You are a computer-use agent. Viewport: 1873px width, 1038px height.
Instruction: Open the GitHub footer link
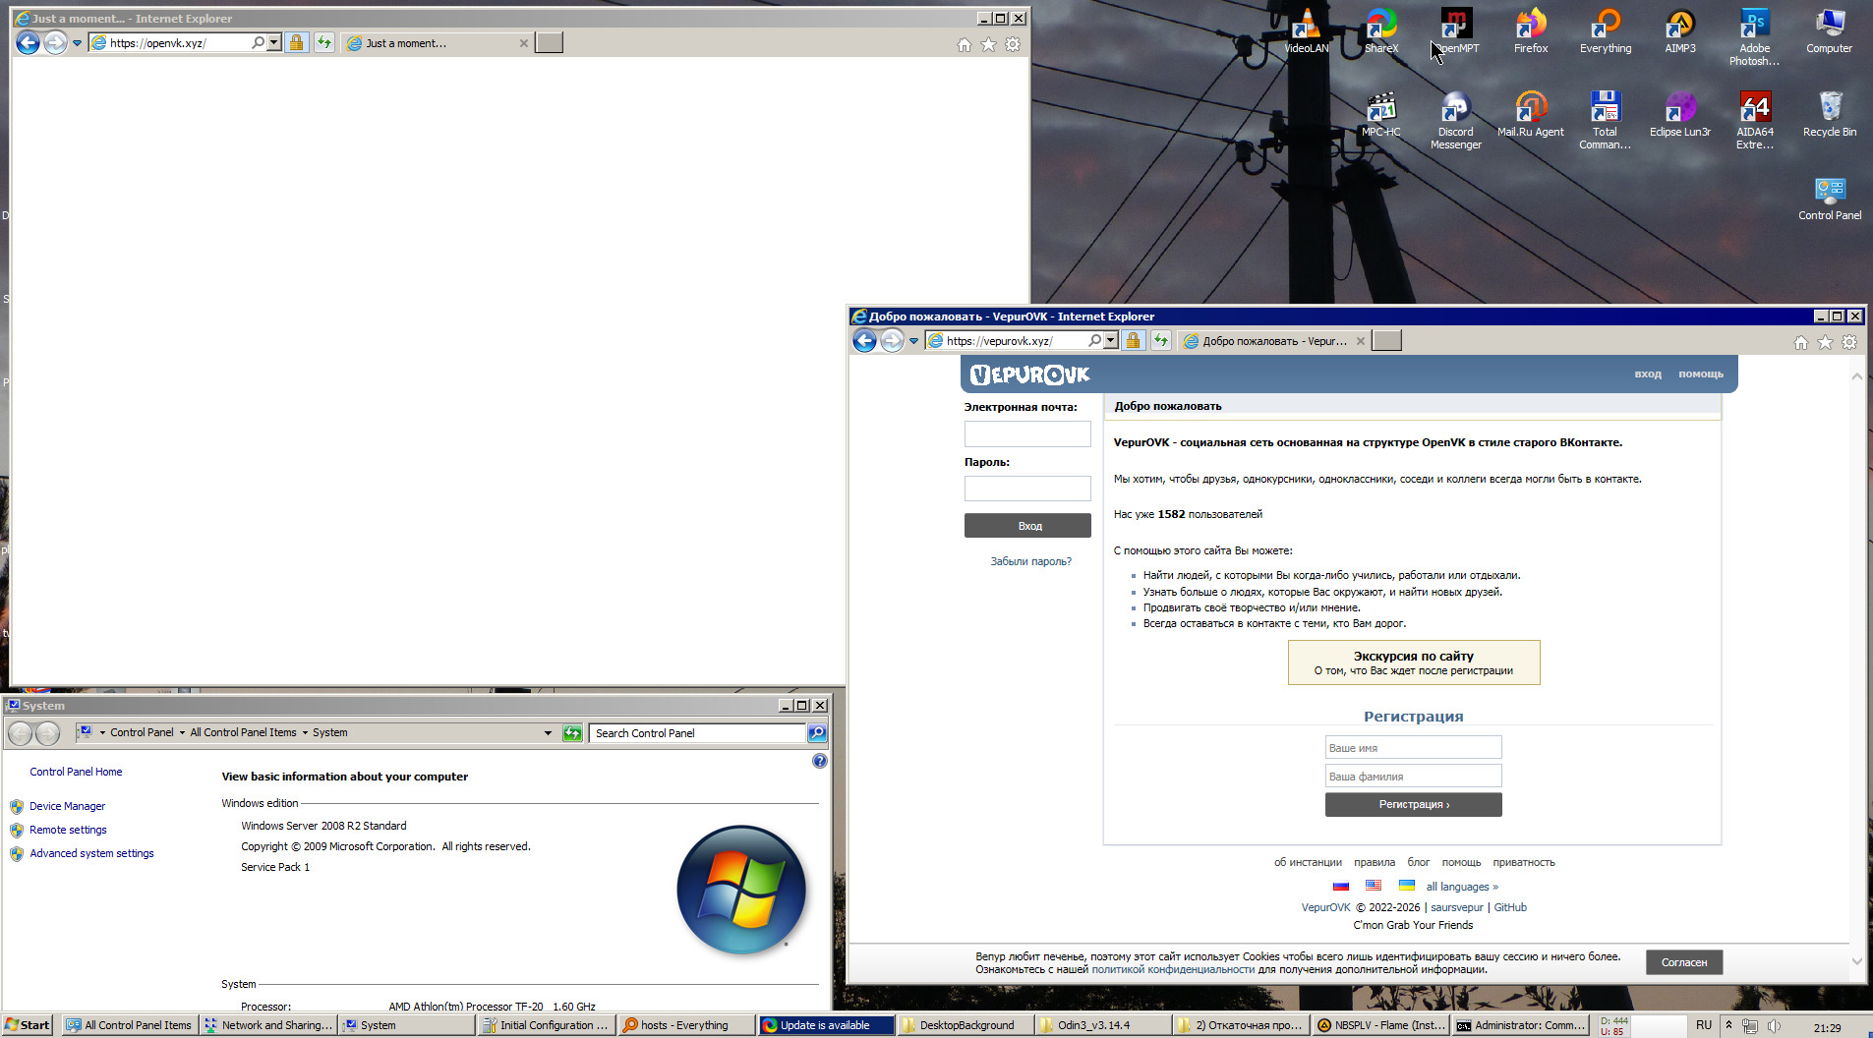click(1510, 907)
